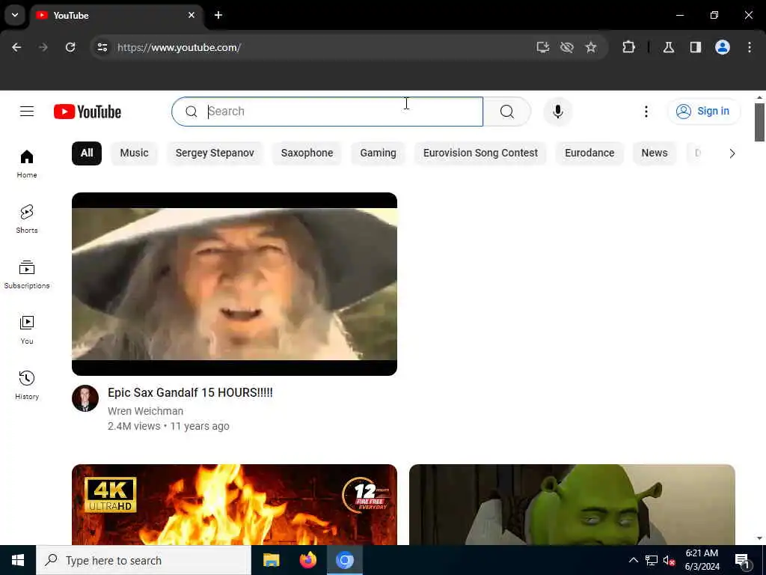
Task: Open the Shrek video thumbnail
Action: [x=572, y=505]
